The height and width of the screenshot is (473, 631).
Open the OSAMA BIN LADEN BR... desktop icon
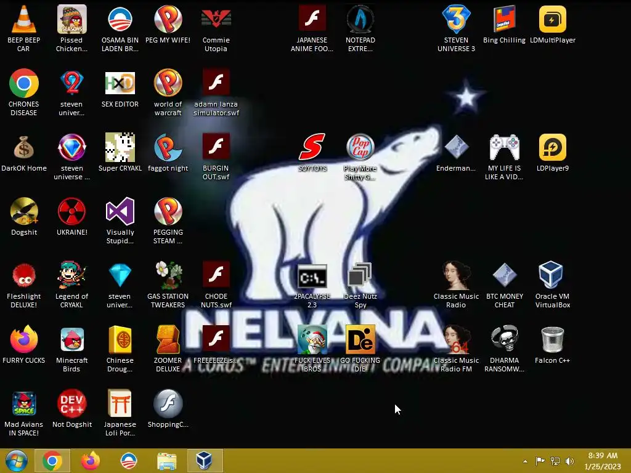[x=120, y=19]
